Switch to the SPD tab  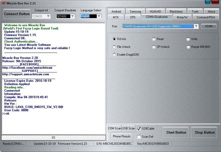pos(133,17)
